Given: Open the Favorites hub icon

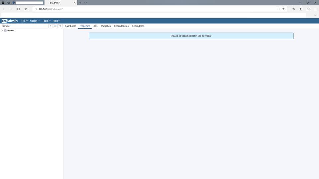Looking at the screenshot, I should tap(293, 9).
